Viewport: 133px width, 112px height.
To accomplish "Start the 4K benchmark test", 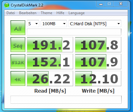I will (x=18, y=78).
